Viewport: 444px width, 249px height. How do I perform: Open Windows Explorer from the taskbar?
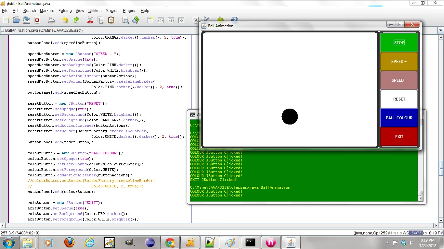click(28, 243)
